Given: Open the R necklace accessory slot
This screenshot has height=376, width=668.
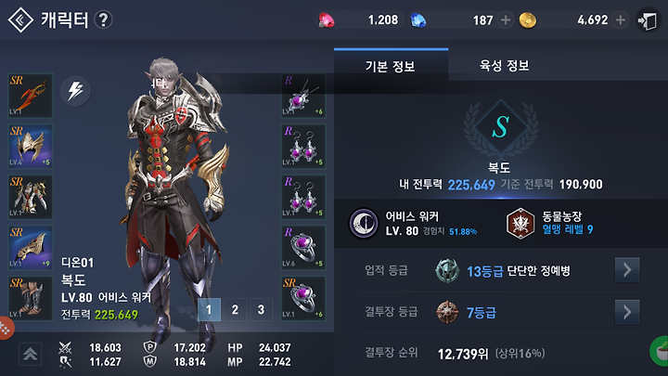Looking at the screenshot, I should coord(303,96).
